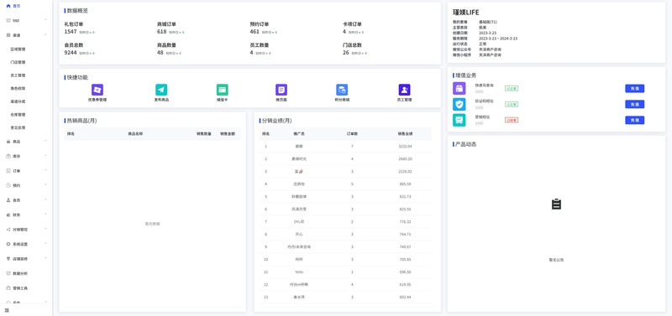
Task: Click the 暂无公告 text in 产品动态
Action: pyautogui.click(x=556, y=260)
